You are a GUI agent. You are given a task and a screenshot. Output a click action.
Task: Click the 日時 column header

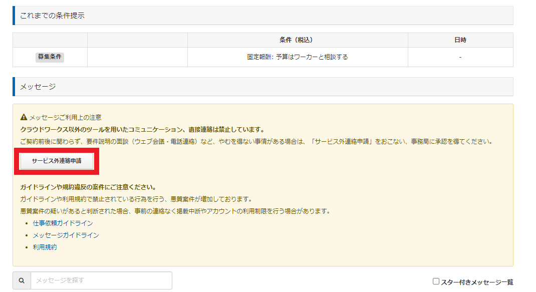coord(460,40)
